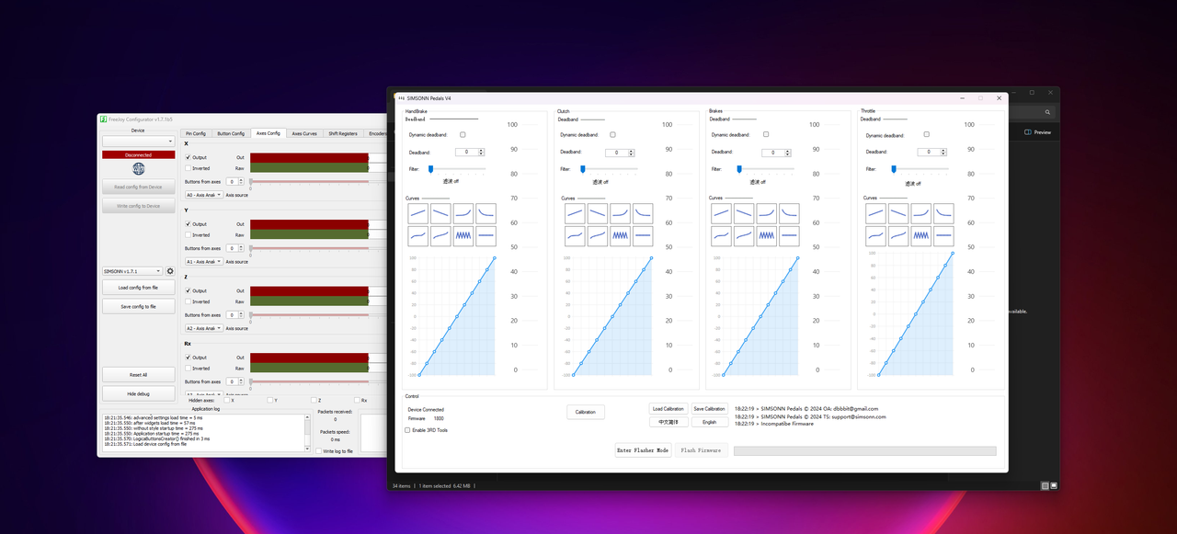
Task: Select Brakes zigzag curve preset
Action: (x=767, y=236)
